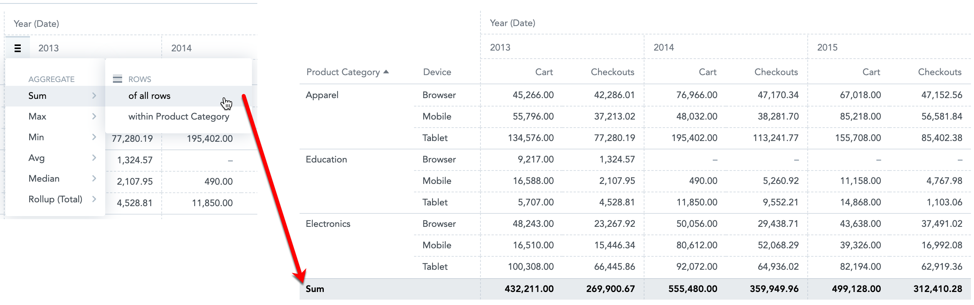Expand the Median submenu chevron

pos(94,179)
